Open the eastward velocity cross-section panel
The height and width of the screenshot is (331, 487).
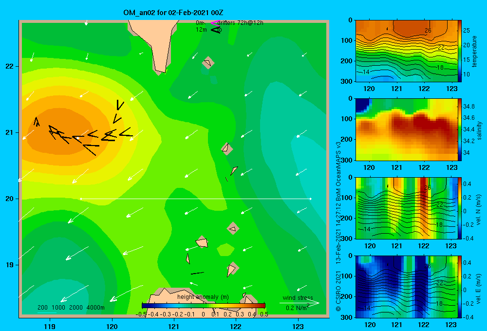click(406, 287)
